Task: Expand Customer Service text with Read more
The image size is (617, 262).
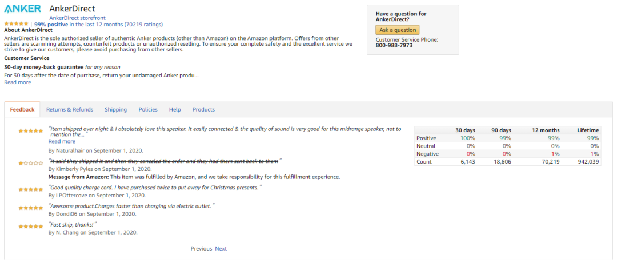Action: tap(17, 82)
